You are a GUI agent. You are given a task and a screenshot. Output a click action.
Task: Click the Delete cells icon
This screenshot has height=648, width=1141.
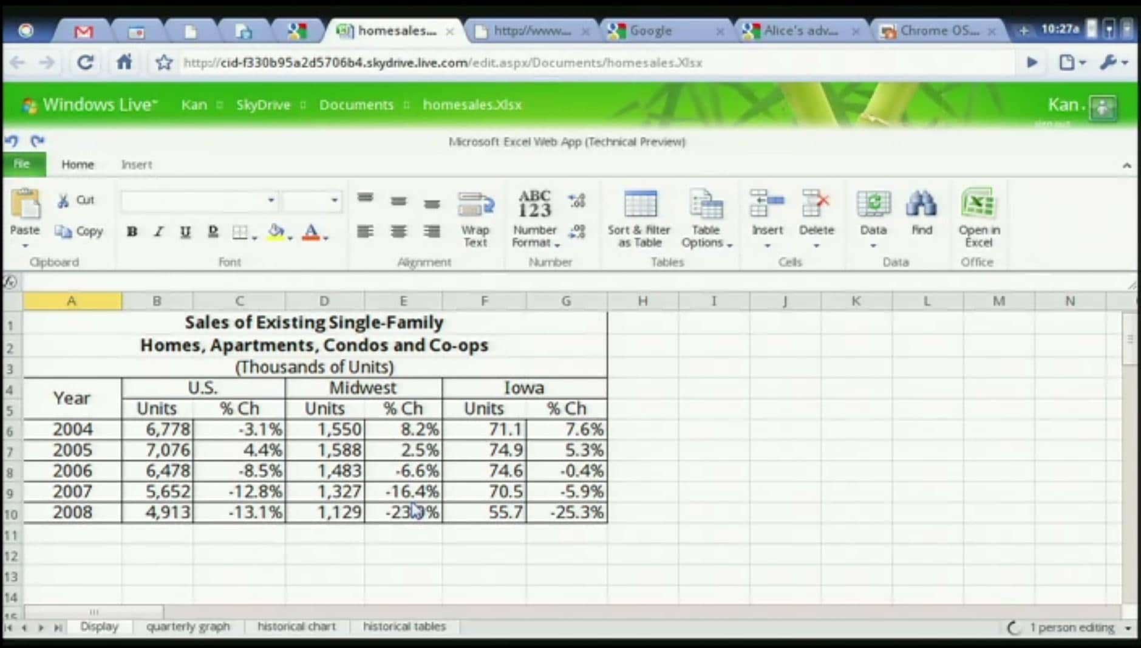(816, 205)
